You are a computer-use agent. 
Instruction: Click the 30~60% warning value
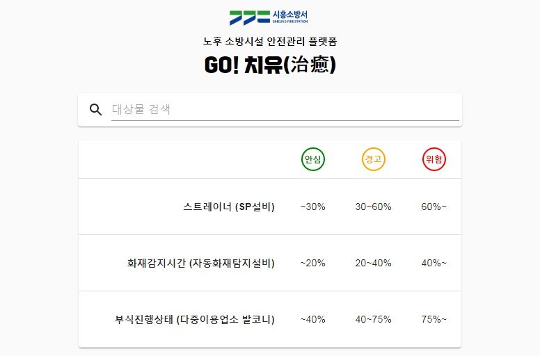[373, 207]
